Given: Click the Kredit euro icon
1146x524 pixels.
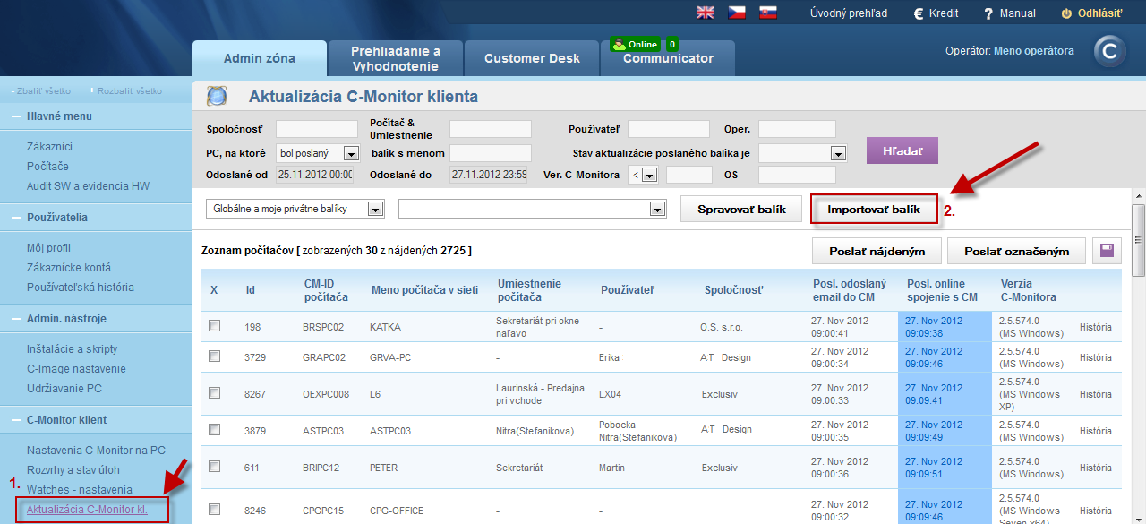Looking at the screenshot, I should click(x=919, y=13).
